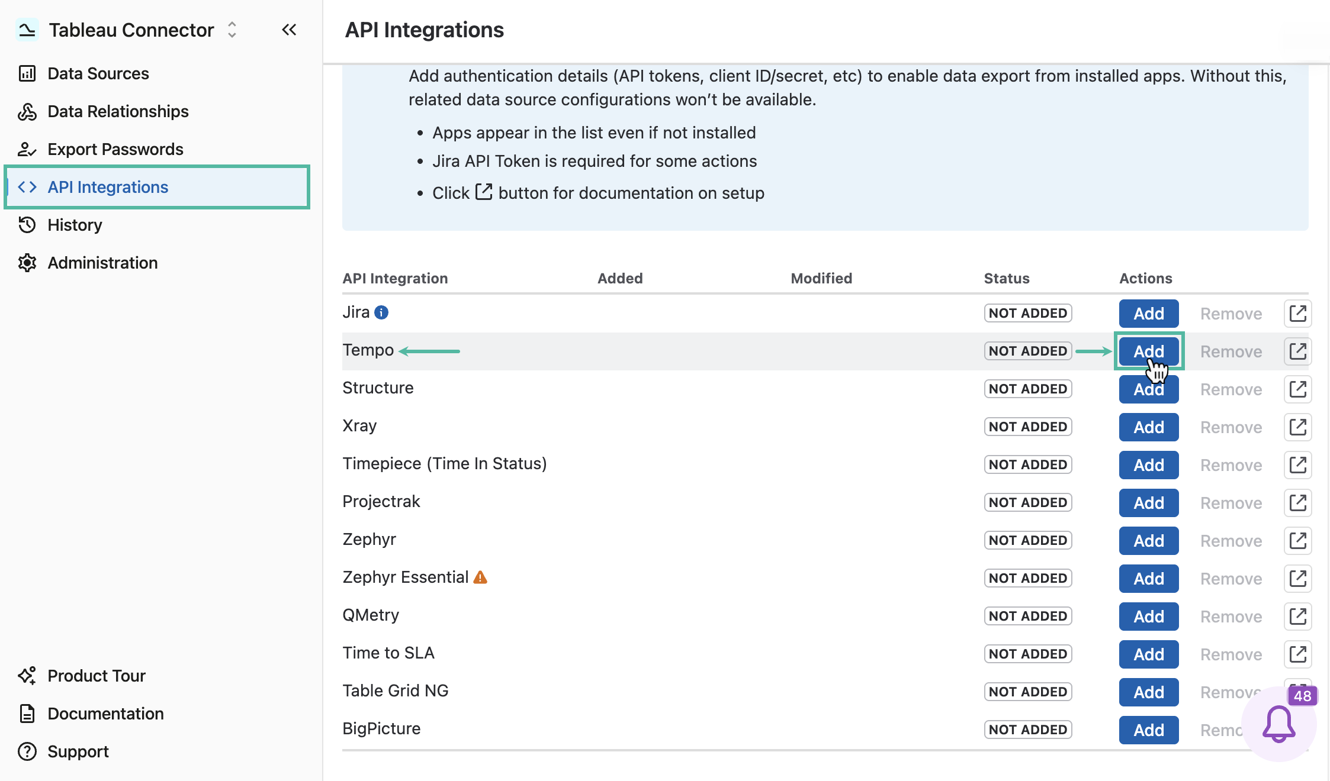Image resolution: width=1330 pixels, height=781 pixels.
Task: Click the Documentation page icon
Action: (27, 714)
